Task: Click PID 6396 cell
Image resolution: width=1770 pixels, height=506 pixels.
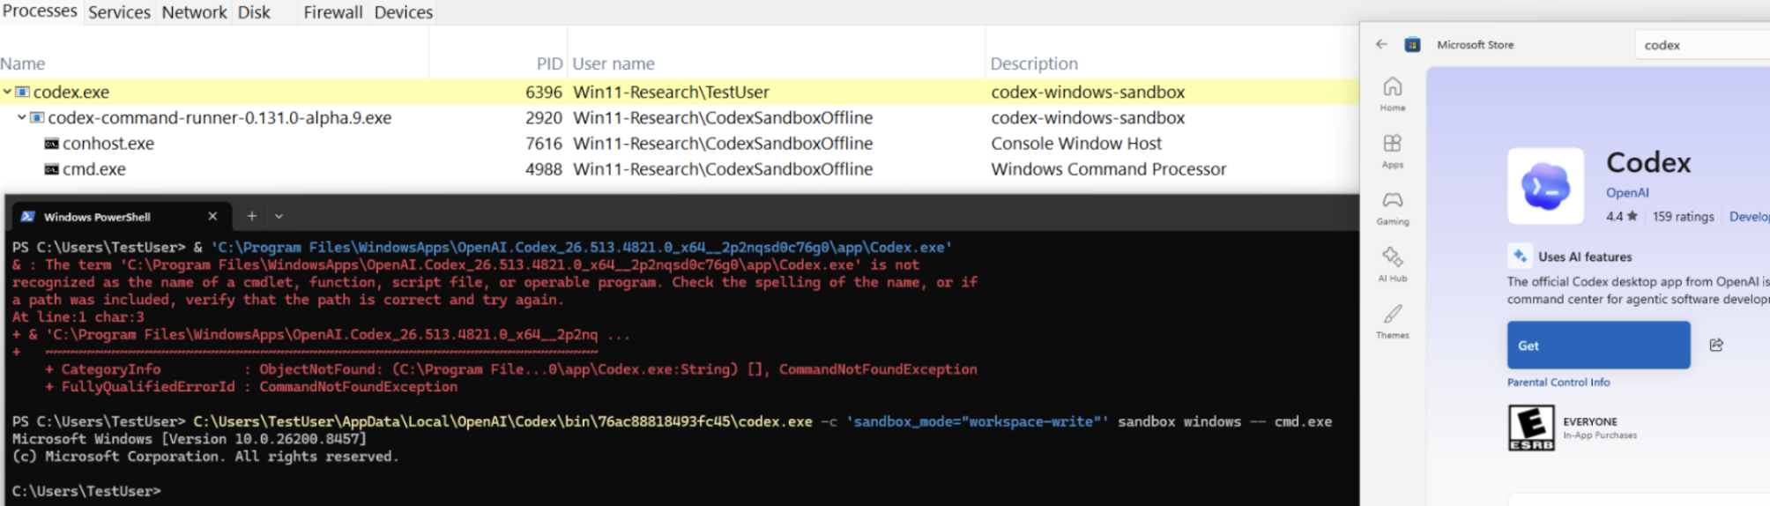Action: pyautogui.click(x=543, y=92)
